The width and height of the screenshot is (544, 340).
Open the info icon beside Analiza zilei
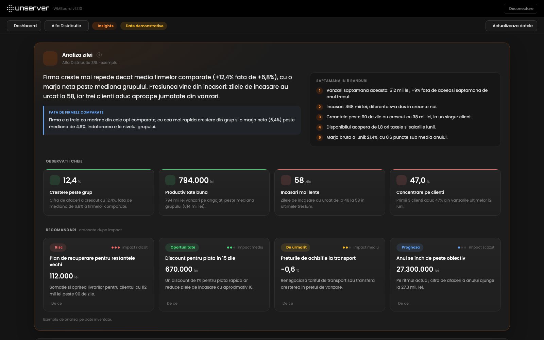[99, 55]
